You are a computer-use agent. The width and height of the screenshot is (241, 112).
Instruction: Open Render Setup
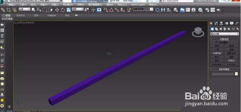(x=207, y=10)
